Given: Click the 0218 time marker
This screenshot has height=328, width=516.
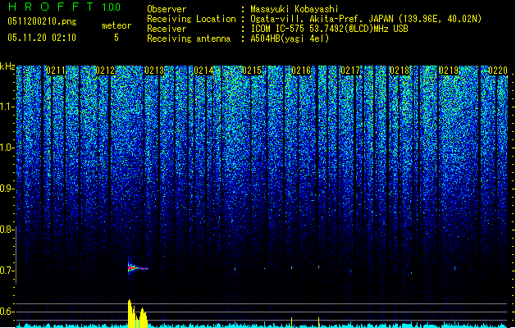Looking at the screenshot, I should click(x=400, y=71).
